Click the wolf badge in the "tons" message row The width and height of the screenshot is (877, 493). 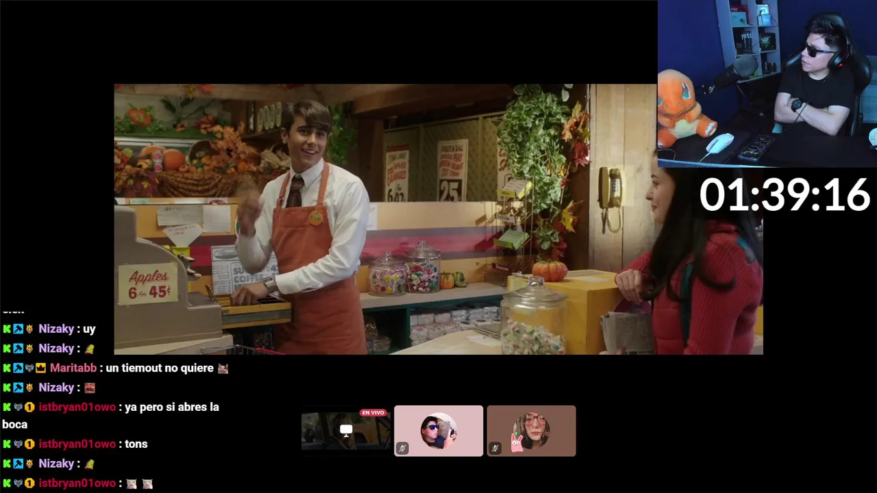coord(18,444)
